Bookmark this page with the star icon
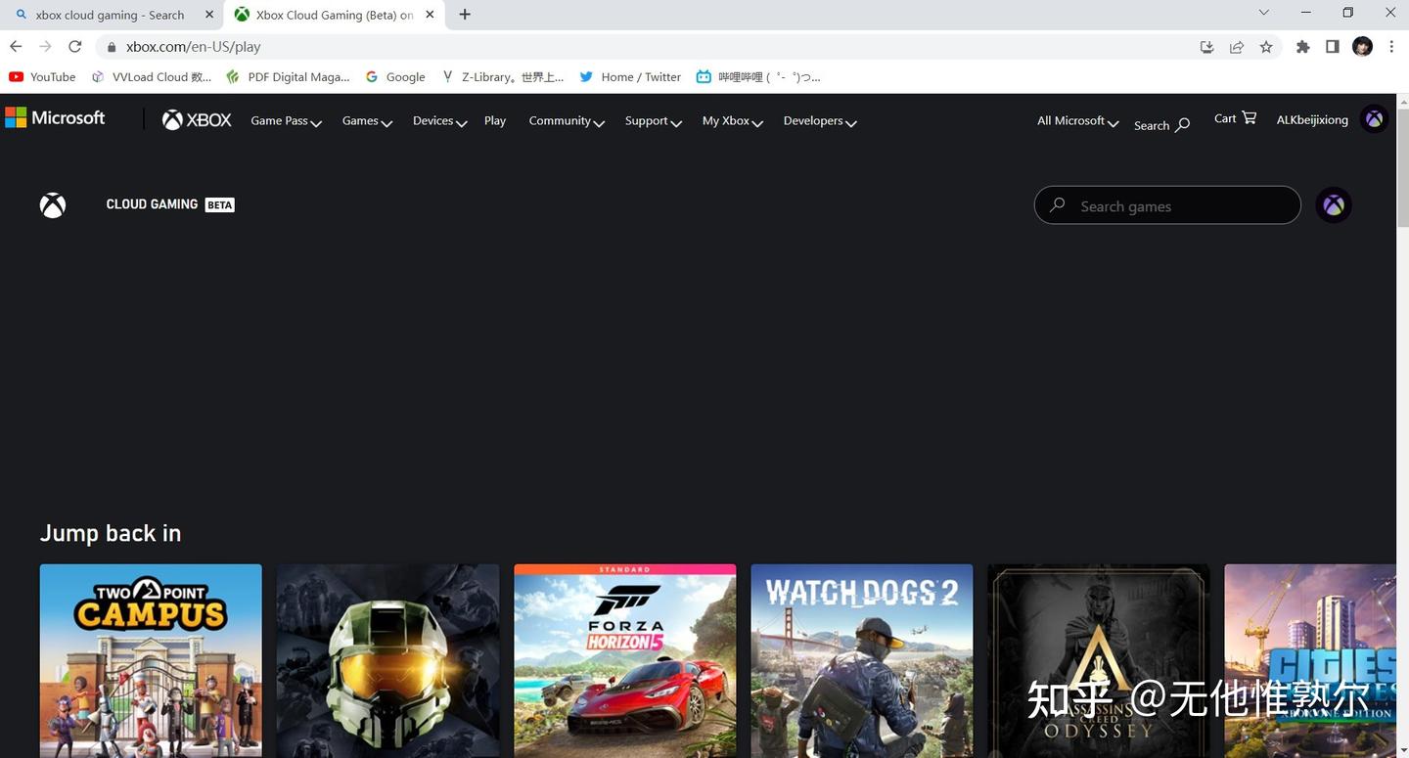 [x=1266, y=47]
